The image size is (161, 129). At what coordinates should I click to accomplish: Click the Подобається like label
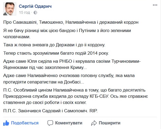pyautogui.click(x=25, y=123)
